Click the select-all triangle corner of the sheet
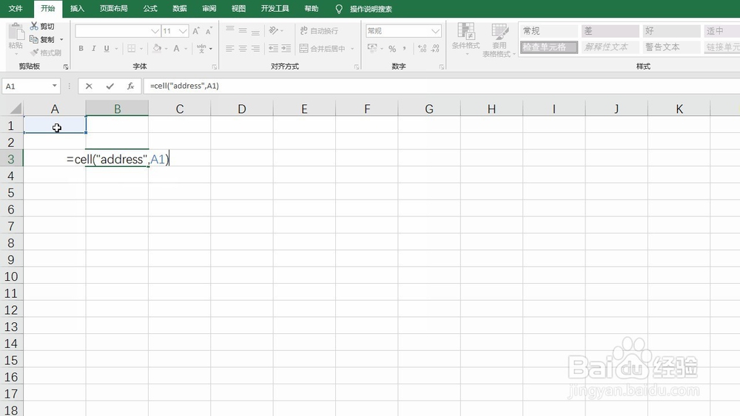Screen dimensions: 740x416 (x=16, y=109)
